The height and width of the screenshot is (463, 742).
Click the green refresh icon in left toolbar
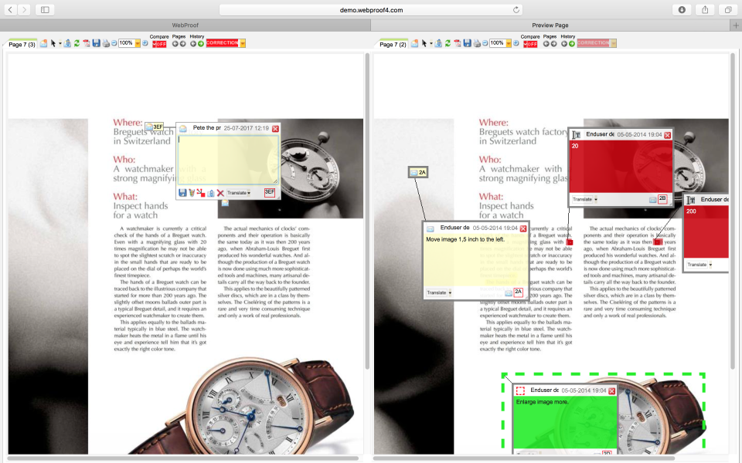[x=77, y=43]
